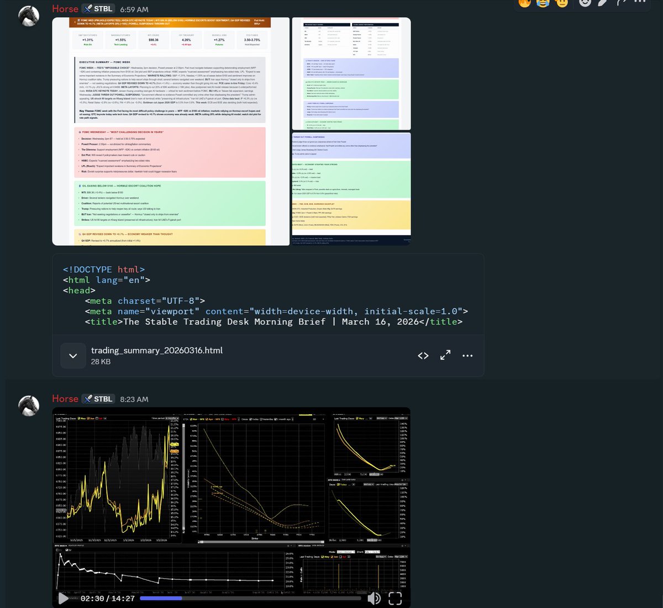Open the video in fullscreen mode

pyautogui.click(x=395, y=598)
